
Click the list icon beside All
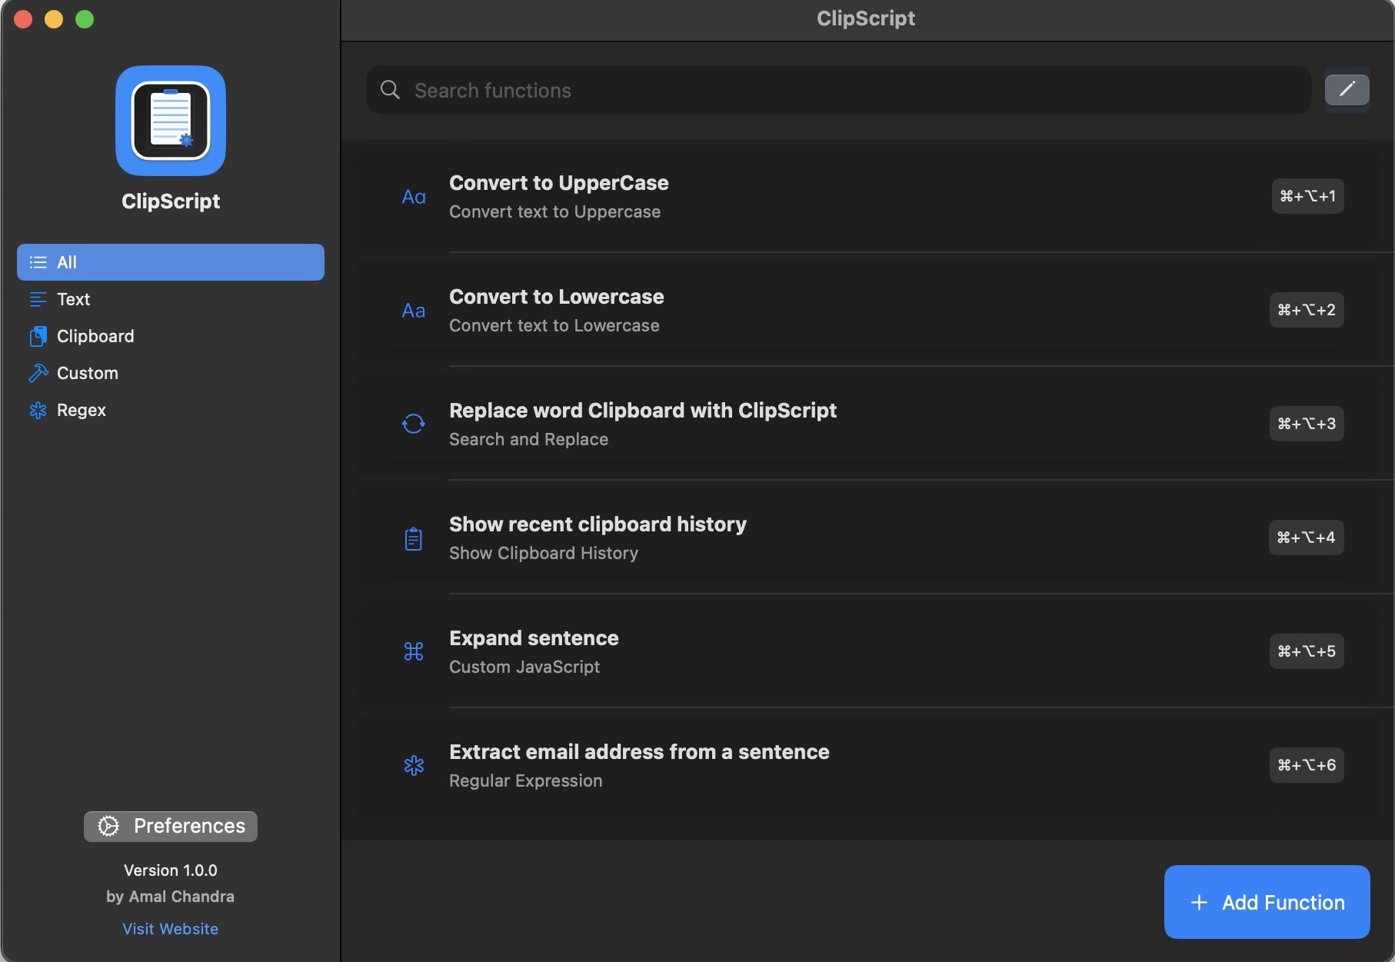[x=38, y=262]
